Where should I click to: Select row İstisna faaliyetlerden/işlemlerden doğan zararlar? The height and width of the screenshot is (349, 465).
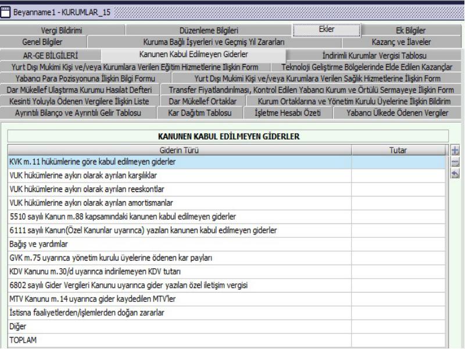coord(227,312)
